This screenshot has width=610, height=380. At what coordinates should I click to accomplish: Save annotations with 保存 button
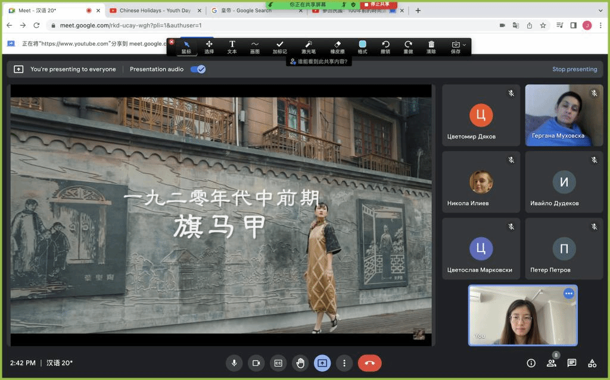(x=456, y=47)
